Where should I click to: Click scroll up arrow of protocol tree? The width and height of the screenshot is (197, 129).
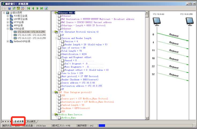(x=147, y=13)
